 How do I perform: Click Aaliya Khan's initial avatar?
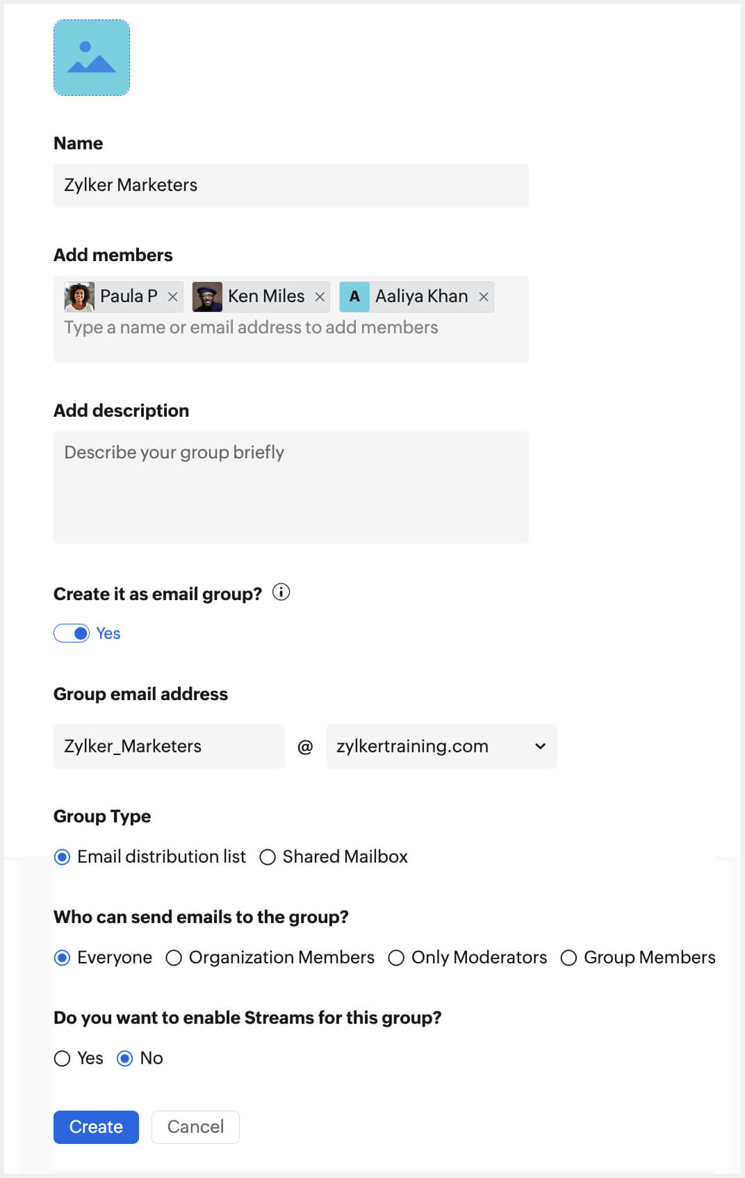354,297
